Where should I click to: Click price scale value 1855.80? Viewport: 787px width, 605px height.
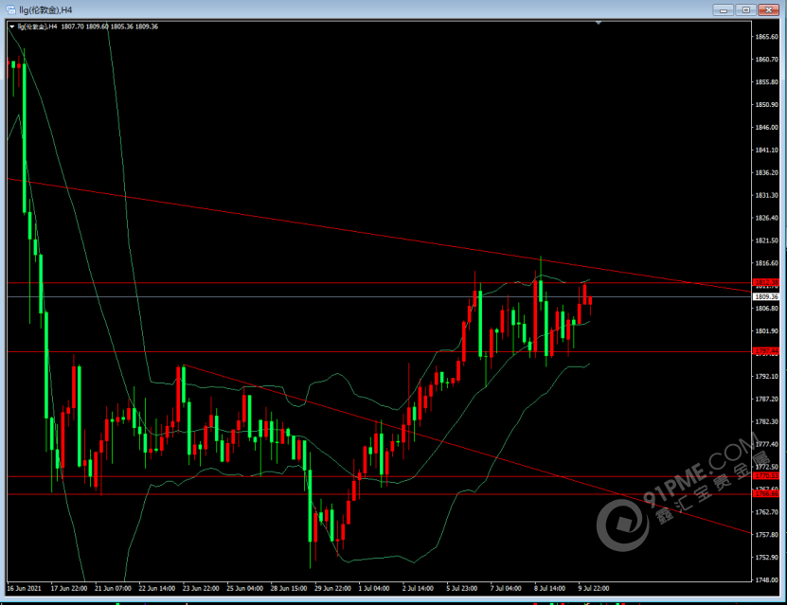click(766, 81)
